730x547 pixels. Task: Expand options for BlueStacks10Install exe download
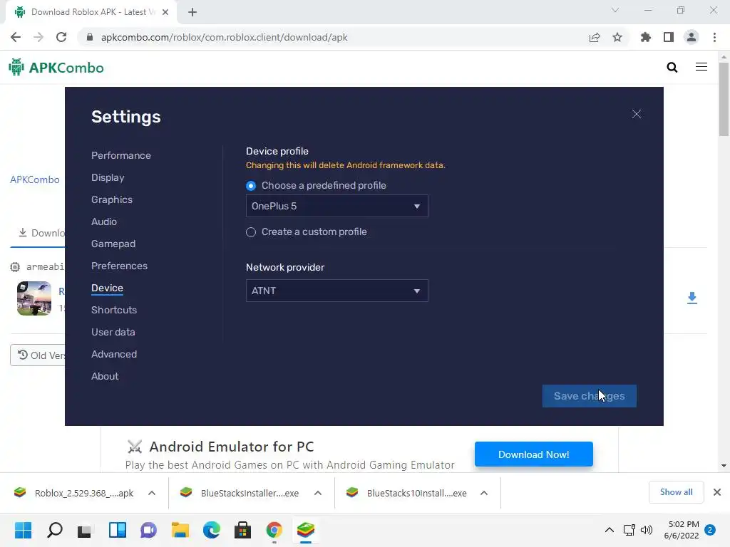click(484, 493)
